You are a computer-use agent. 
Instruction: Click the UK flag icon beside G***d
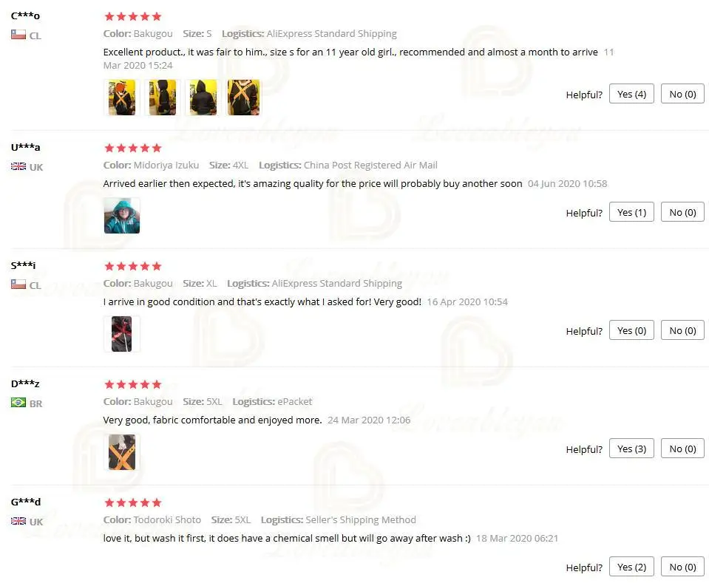pos(18,521)
